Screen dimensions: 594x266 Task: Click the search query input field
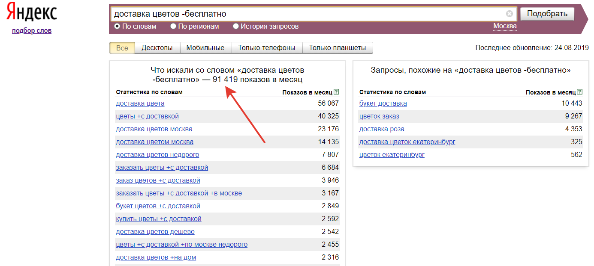307,14
